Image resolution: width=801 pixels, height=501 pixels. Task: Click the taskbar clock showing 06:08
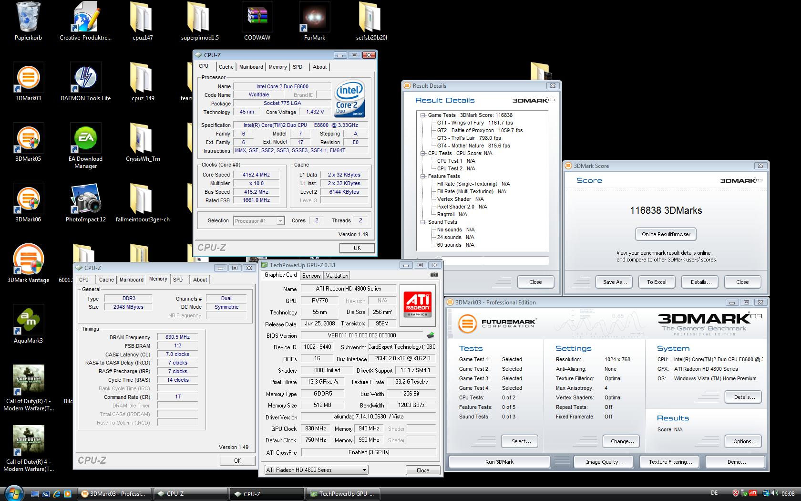coord(788,493)
